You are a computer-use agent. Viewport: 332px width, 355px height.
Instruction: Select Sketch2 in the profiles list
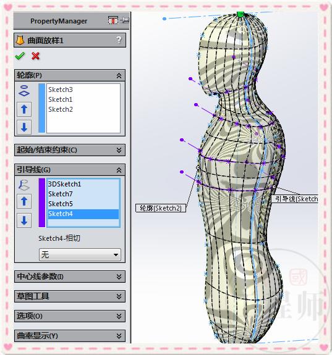click(61, 109)
